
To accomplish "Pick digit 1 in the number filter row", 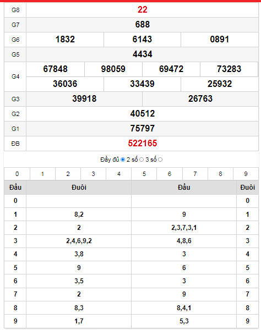I will click(x=42, y=174).
